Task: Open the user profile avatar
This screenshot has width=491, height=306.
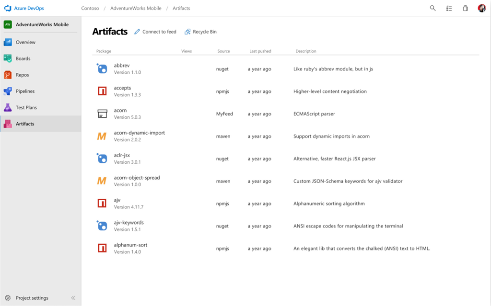Action: tap(481, 8)
